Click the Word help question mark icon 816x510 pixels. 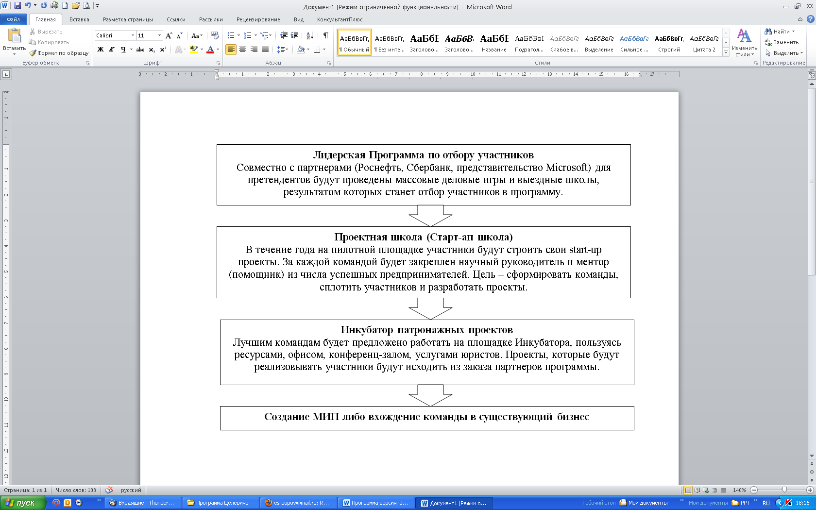click(x=810, y=19)
